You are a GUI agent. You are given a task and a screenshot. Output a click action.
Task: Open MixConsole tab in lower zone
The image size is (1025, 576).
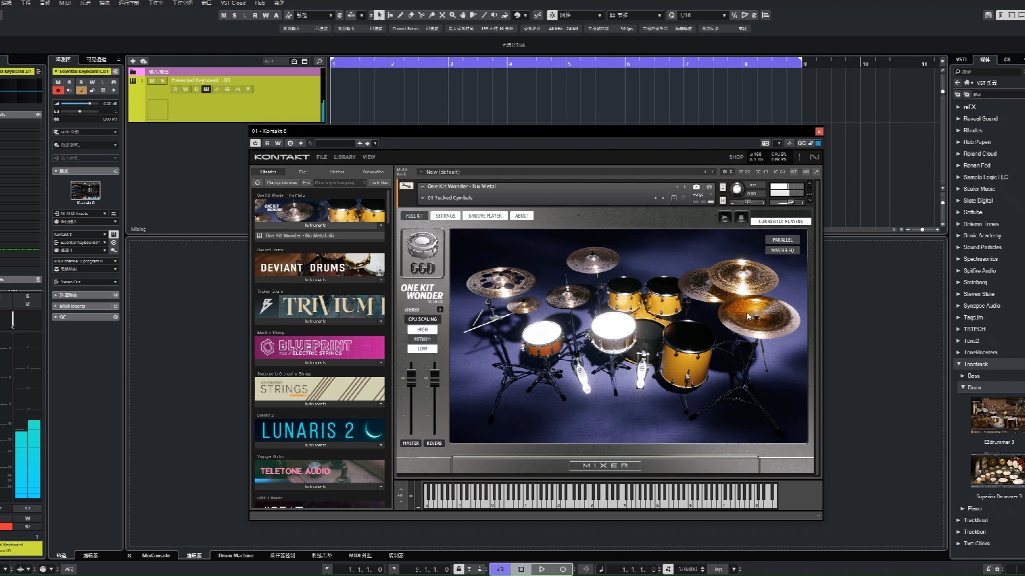tap(156, 555)
